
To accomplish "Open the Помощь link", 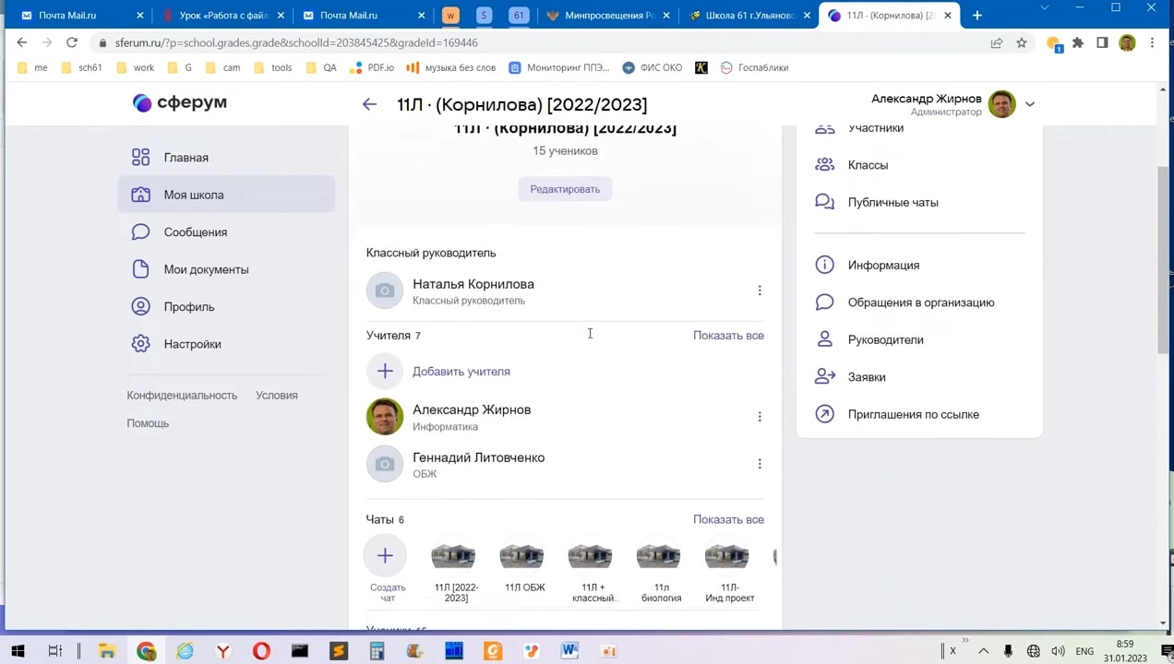I will 148,423.
